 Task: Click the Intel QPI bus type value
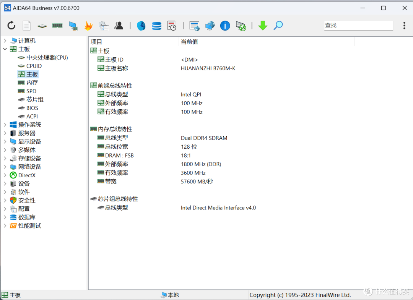pos(191,94)
